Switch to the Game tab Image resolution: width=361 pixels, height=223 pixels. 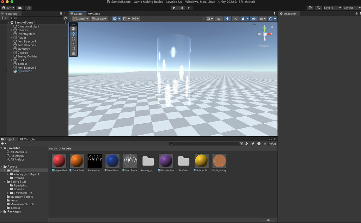94,13
